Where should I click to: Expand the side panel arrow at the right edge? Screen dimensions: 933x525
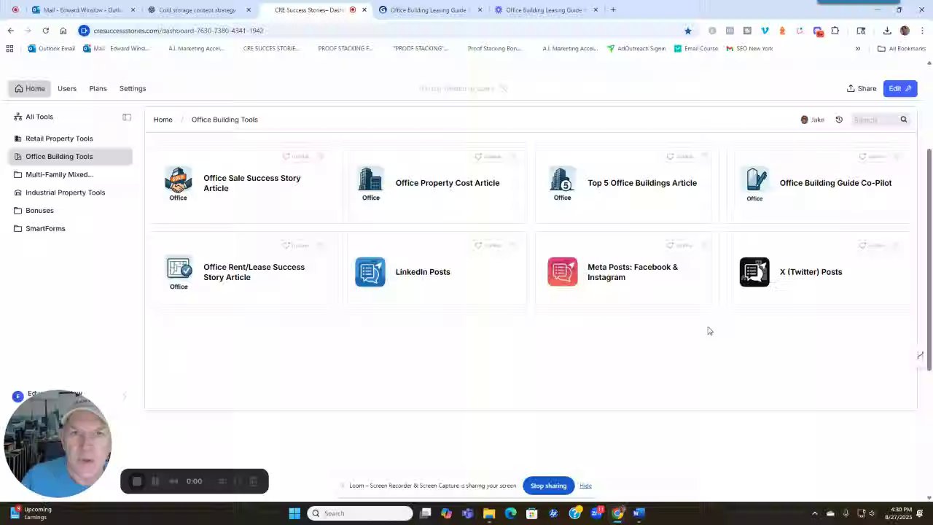[x=920, y=355]
